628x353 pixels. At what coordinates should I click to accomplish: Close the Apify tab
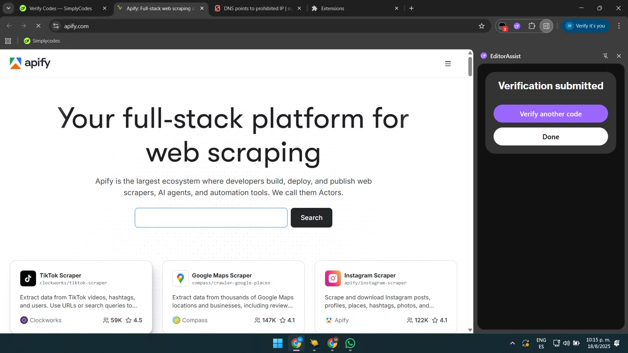(x=202, y=8)
